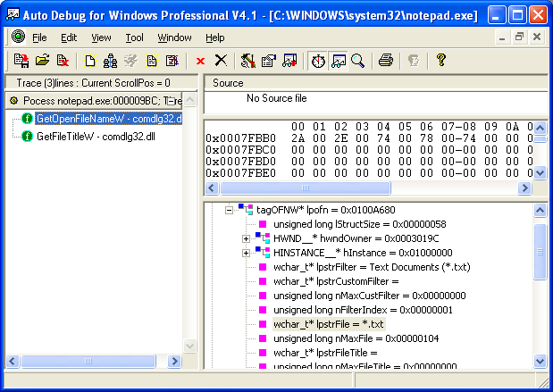Click the trace panel horizontal scrollbar thumb
Viewport: 553px width, 392px height.
(x=89, y=362)
